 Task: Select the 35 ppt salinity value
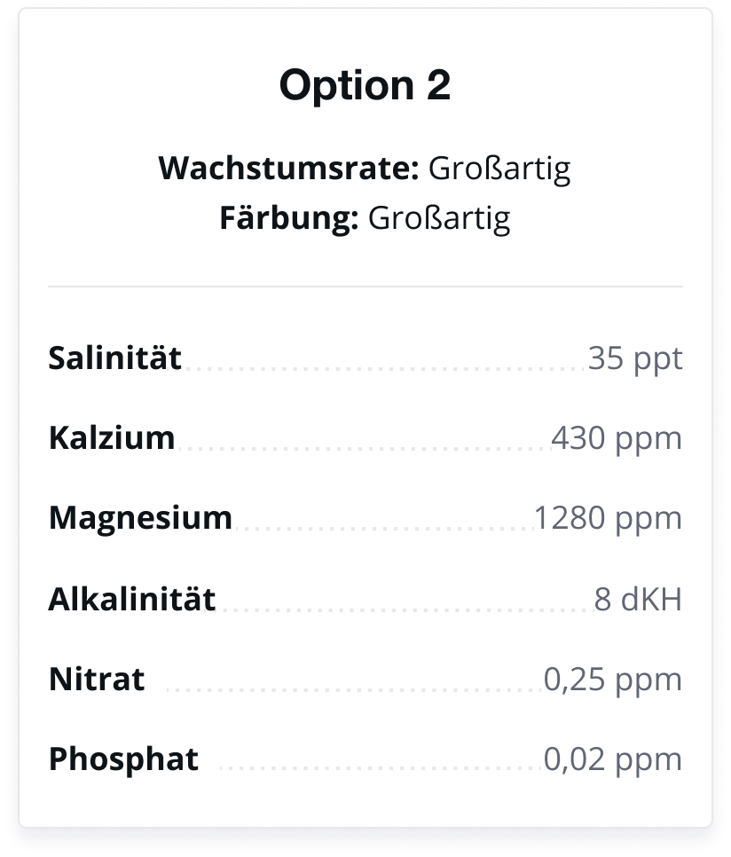(x=635, y=359)
